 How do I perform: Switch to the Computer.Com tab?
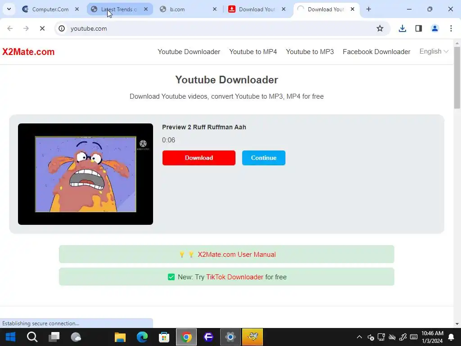[50, 9]
